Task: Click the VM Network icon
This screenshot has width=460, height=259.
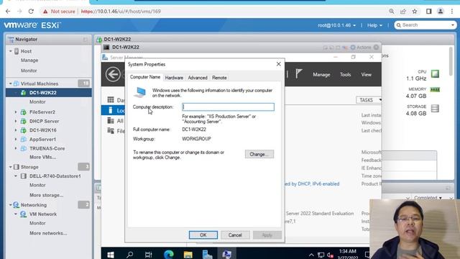Action: click(x=24, y=214)
